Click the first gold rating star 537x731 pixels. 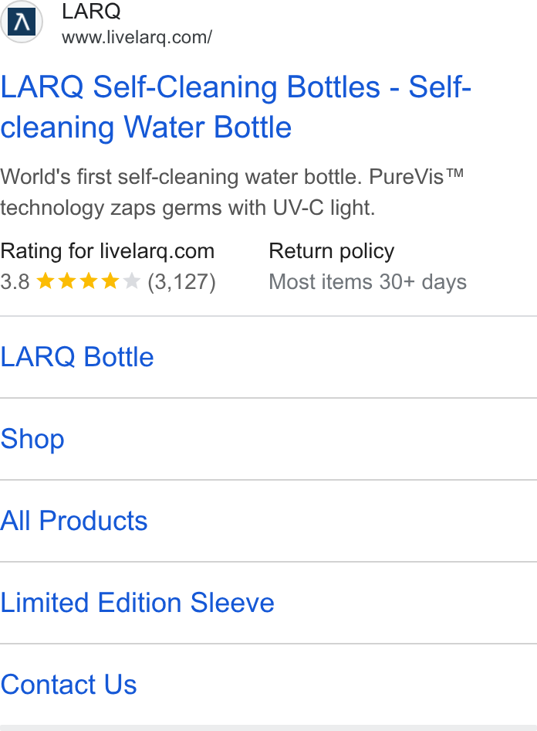coord(46,281)
